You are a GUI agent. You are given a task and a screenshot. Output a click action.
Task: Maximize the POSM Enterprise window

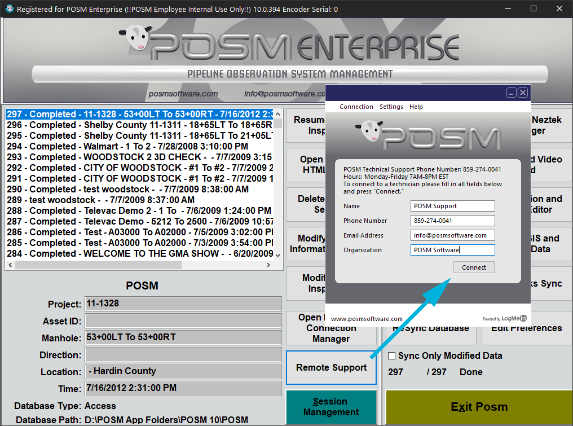point(534,8)
